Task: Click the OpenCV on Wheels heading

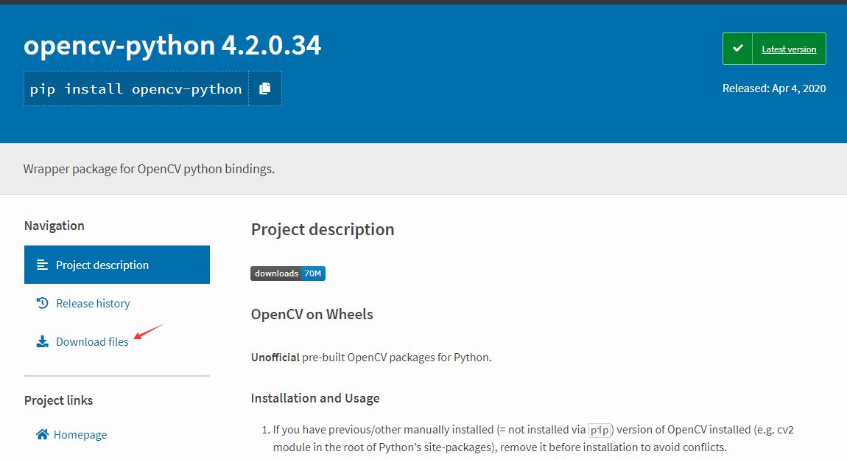Action: [x=312, y=313]
